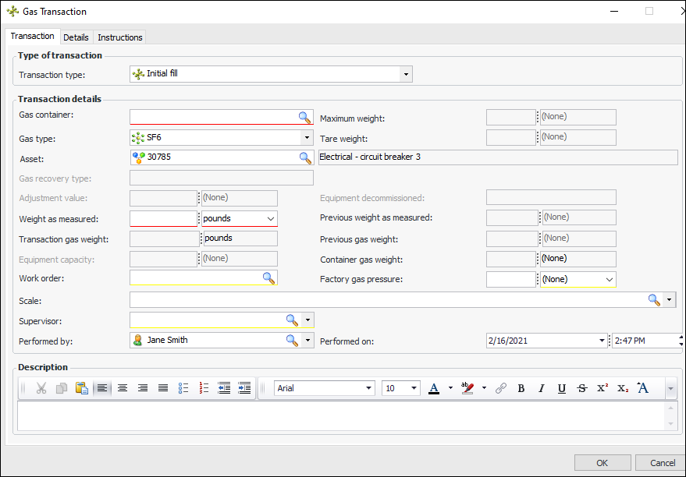Toggle underline formatting
The image size is (686, 477).
coord(561,388)
